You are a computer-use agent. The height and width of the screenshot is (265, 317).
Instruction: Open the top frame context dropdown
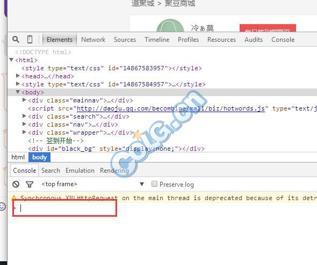pyautogui.click(x=93, y=184)
